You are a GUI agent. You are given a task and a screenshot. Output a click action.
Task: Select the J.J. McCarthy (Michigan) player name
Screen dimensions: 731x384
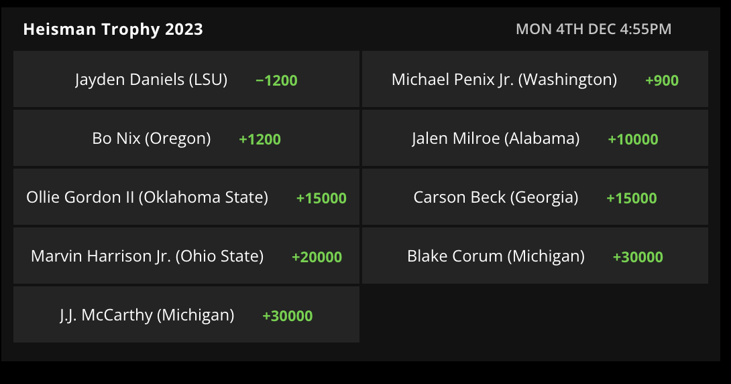tap(147, 316)
